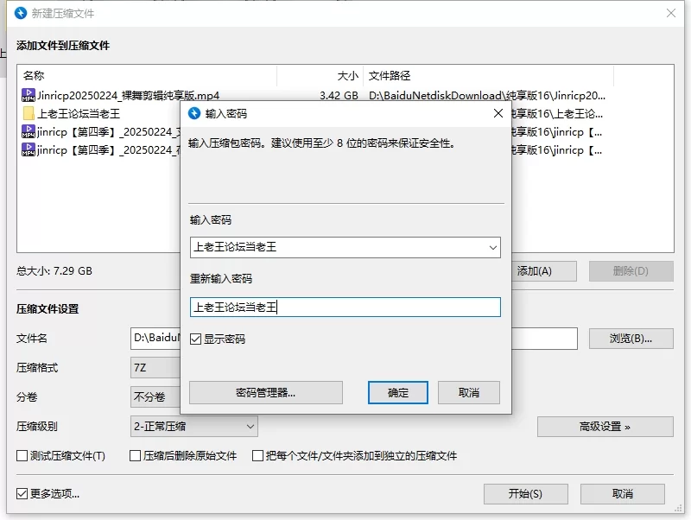The height and width of the screenshot is (520, 691).
Task: Enable 测试压缩文件(T) checkbox
Action: [22, 456]
